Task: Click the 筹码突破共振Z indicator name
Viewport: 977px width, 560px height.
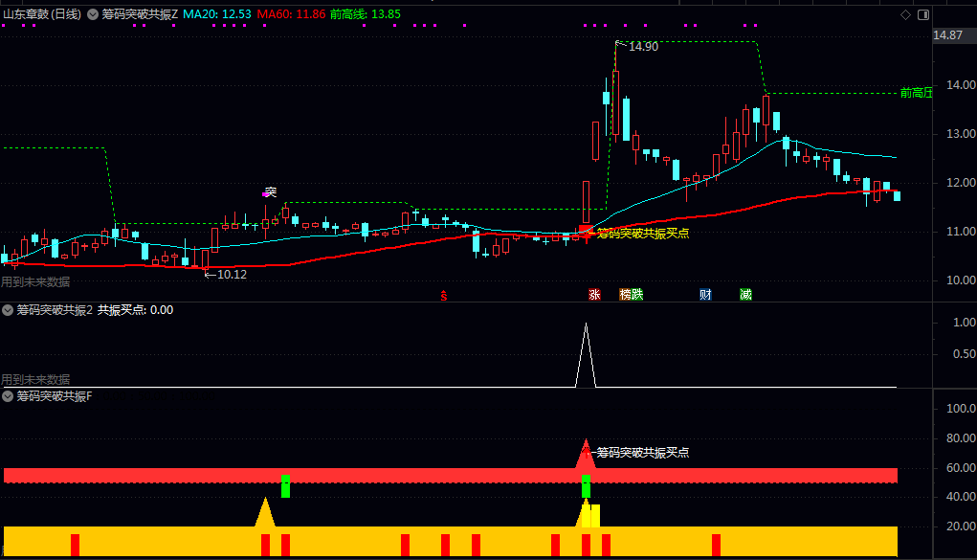Action: pos(141,14)
